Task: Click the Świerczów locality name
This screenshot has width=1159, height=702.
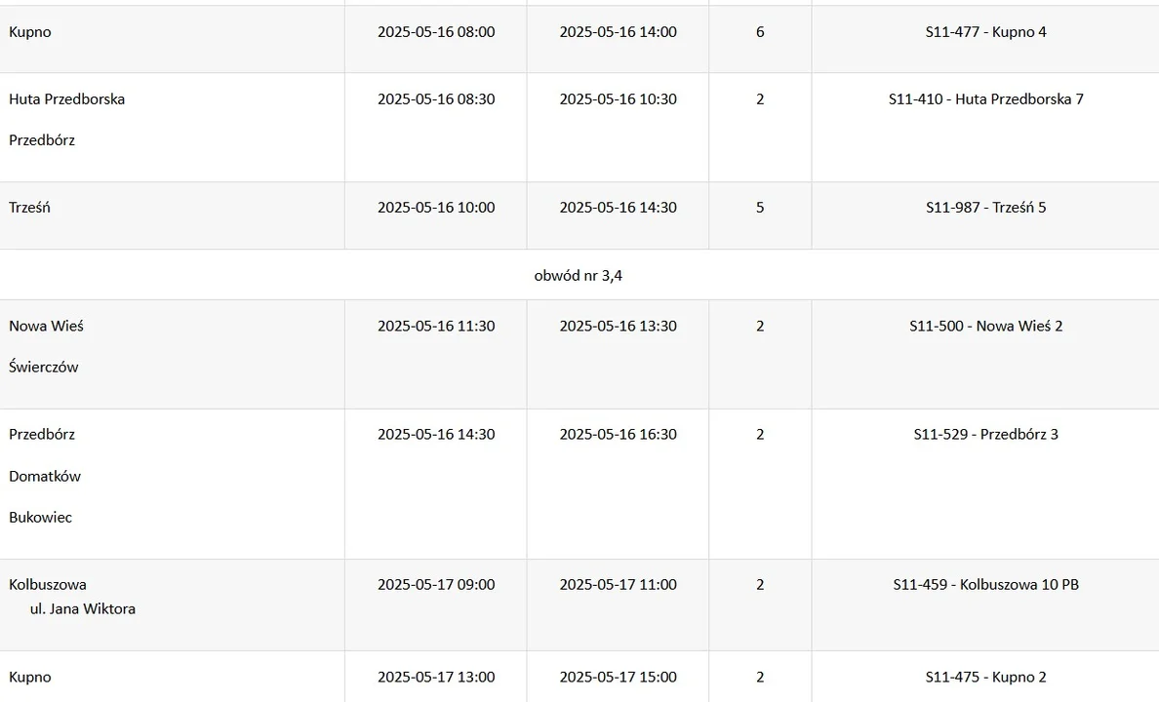Action: click(44, 368)
